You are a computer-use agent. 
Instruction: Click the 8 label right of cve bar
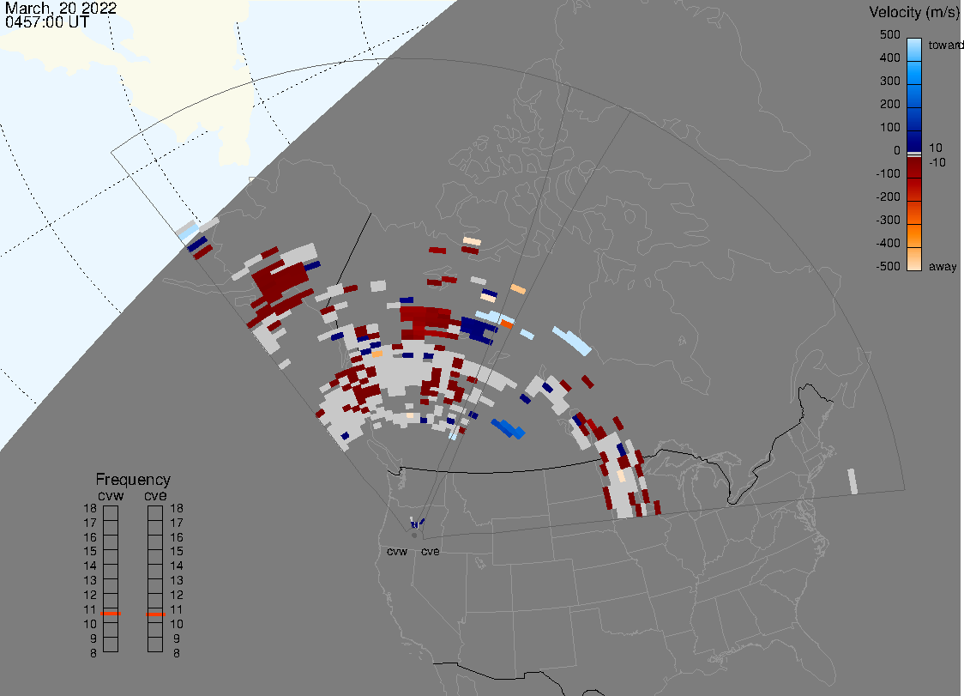(x=177, y=654)
